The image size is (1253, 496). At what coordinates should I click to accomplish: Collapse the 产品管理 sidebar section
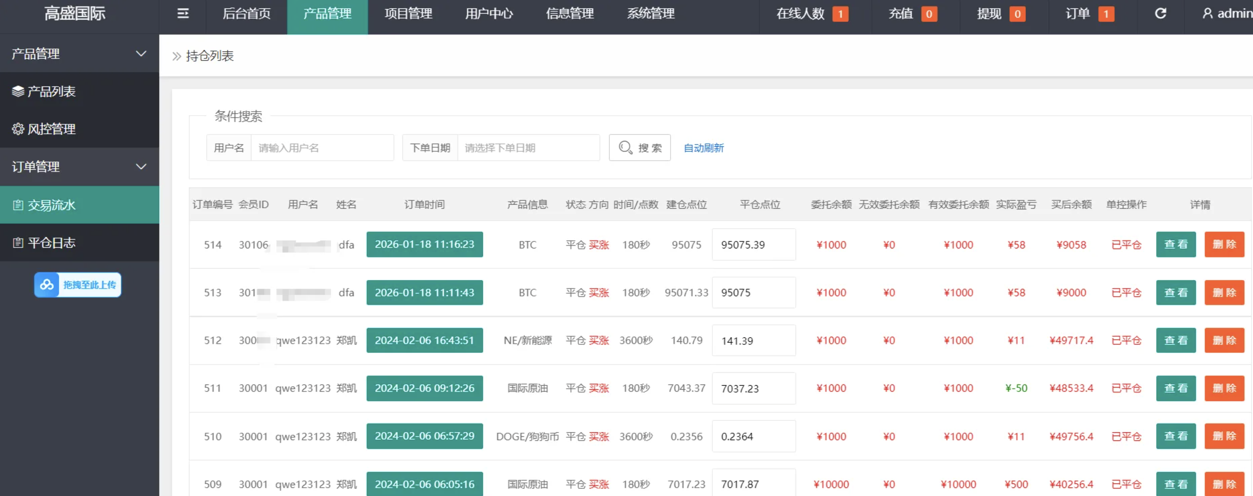pyautogui.click(x=141, y=53)
